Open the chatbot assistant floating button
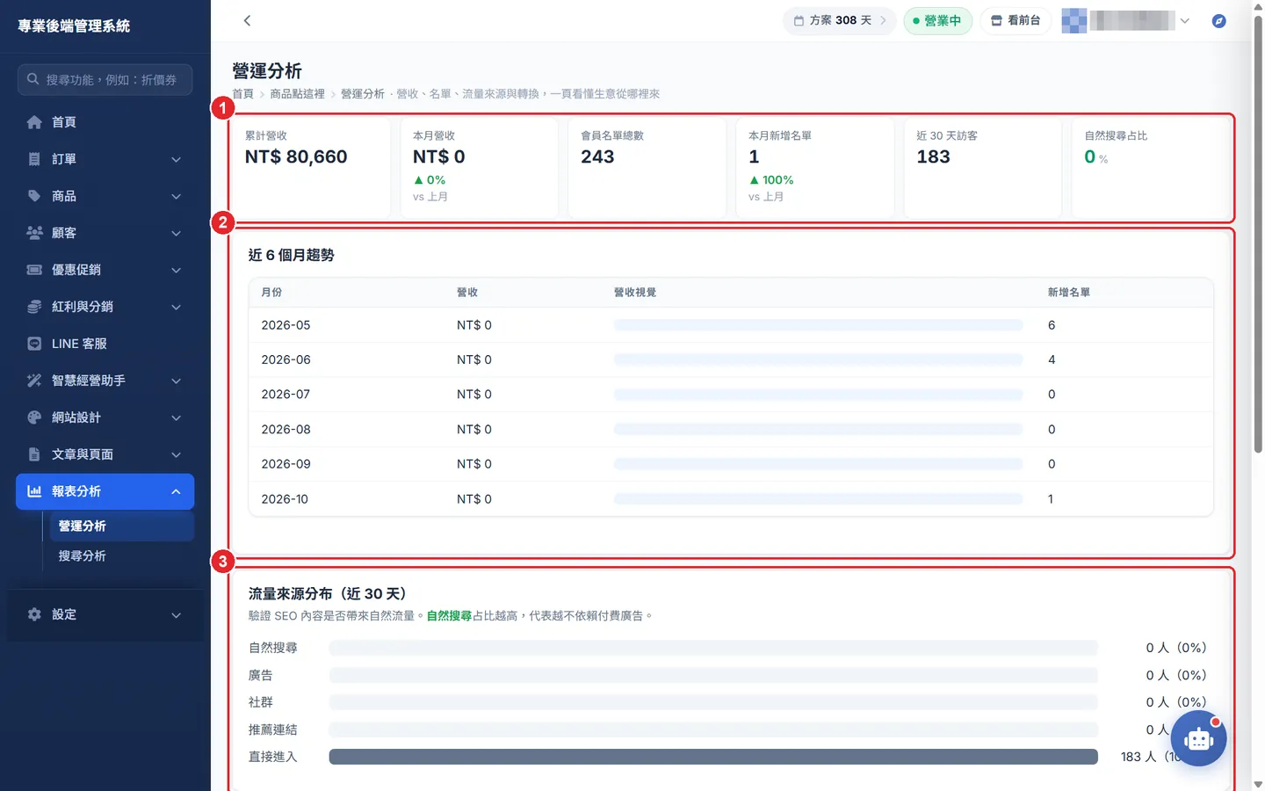The width and height of the screenshot is (1265, 791). click(1198, 739)
